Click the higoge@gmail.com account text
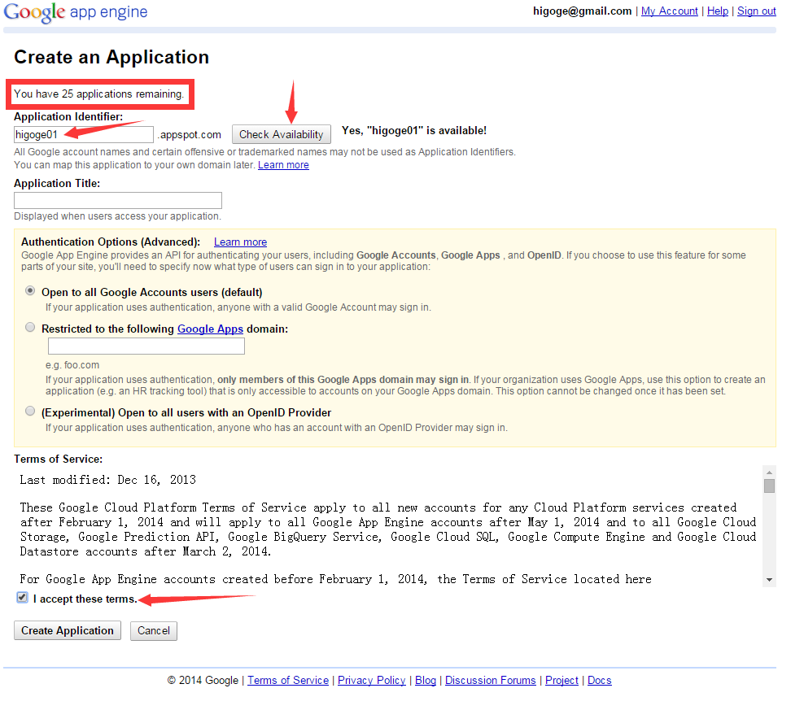Screen dimensions: 804x710 pos(582,11)
